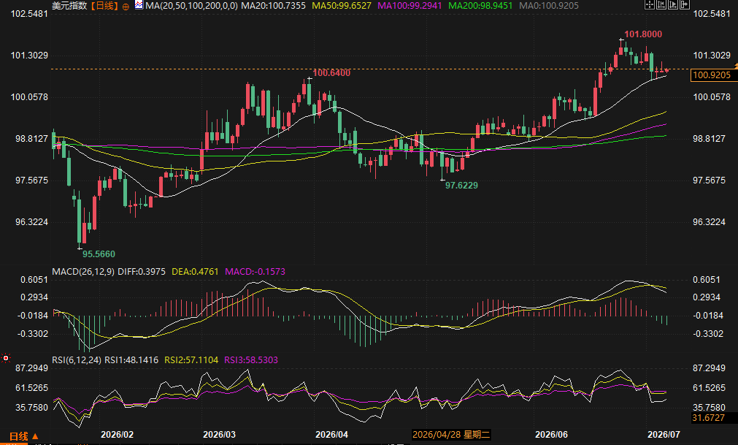Click the play-forward chart icon
This screenshot has height=445, width=738.
click(673, 4)
